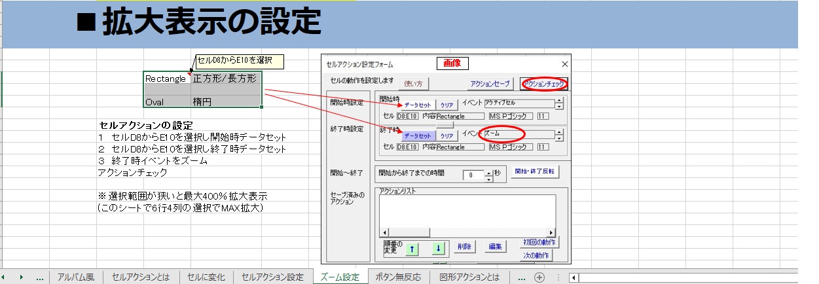Click the 初回の動作 button
The width and height of the screenshot is (819, 284).
coord(541,242)
